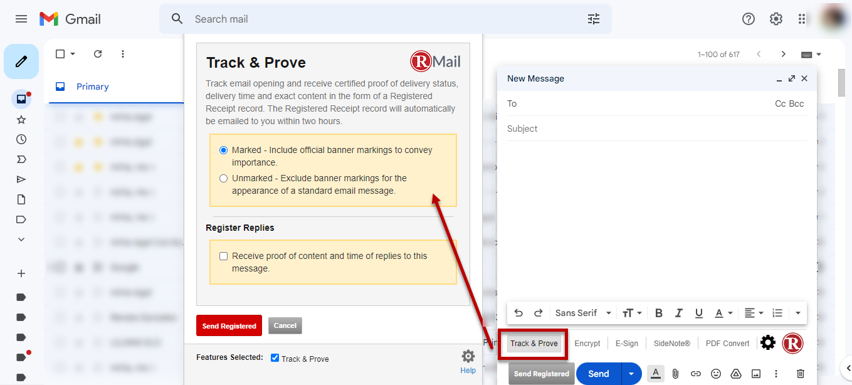Open advanced search options in the search bar
The height and width of the screenshot is (385, 852).
click(x=593, y=19)
